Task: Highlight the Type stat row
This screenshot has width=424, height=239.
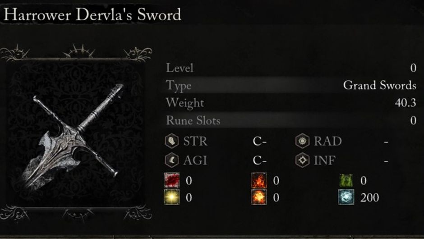Action: [291, 85]
